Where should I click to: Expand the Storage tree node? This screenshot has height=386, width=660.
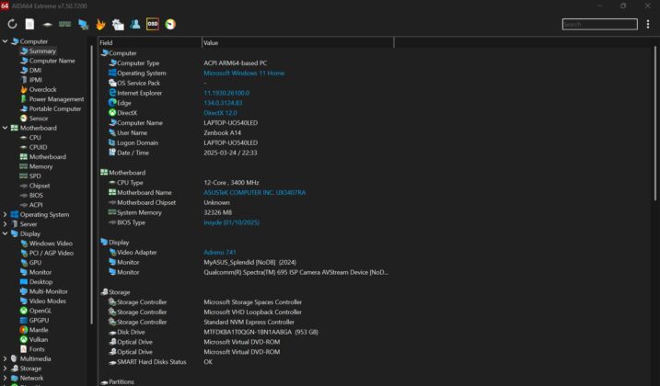pos(5,369)
